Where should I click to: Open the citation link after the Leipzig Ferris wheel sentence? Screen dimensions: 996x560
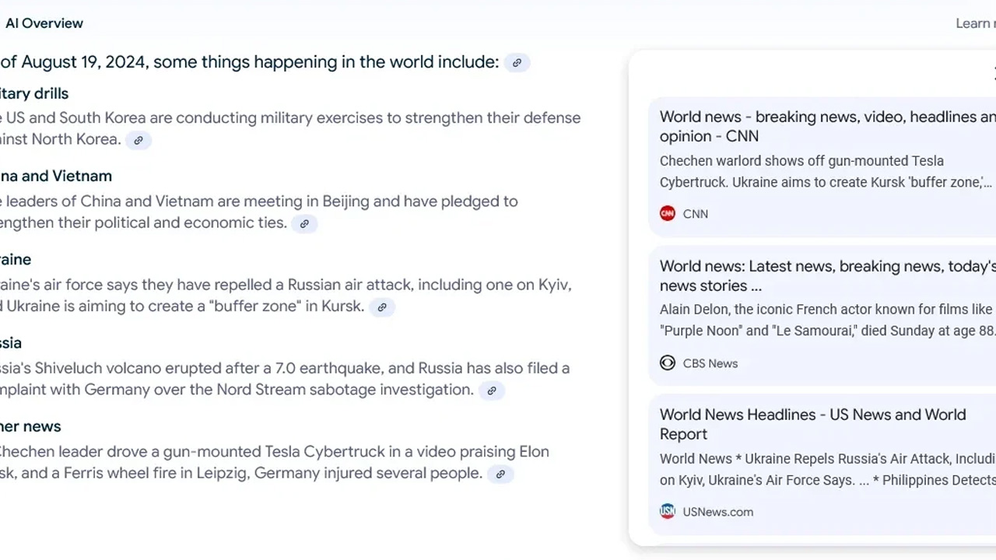tap(500, 474)
